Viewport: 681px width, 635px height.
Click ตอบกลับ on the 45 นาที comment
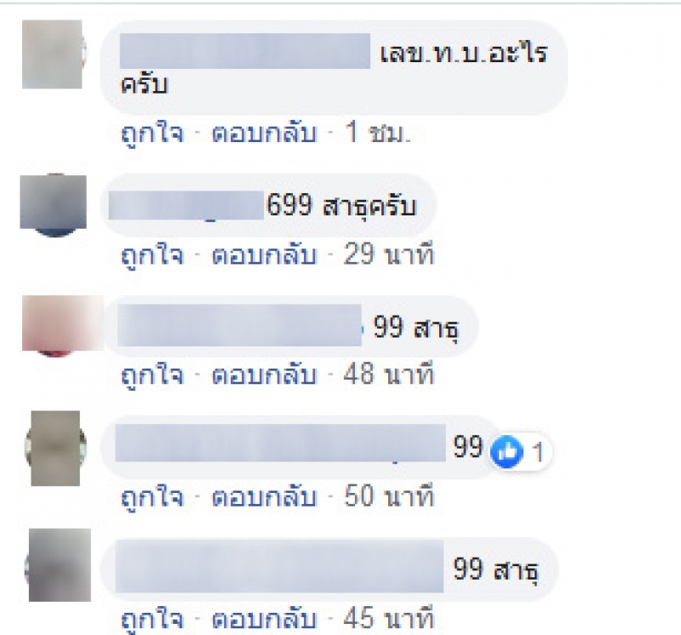(264, 619)
